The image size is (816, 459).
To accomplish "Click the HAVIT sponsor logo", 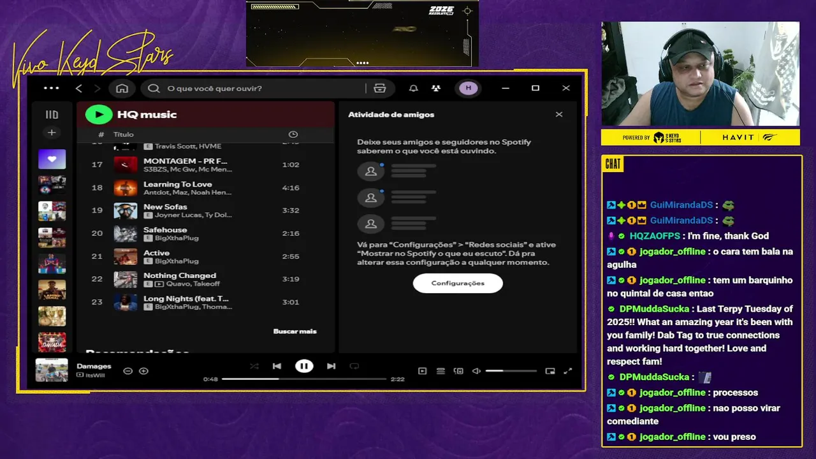I will click(738, 137).
